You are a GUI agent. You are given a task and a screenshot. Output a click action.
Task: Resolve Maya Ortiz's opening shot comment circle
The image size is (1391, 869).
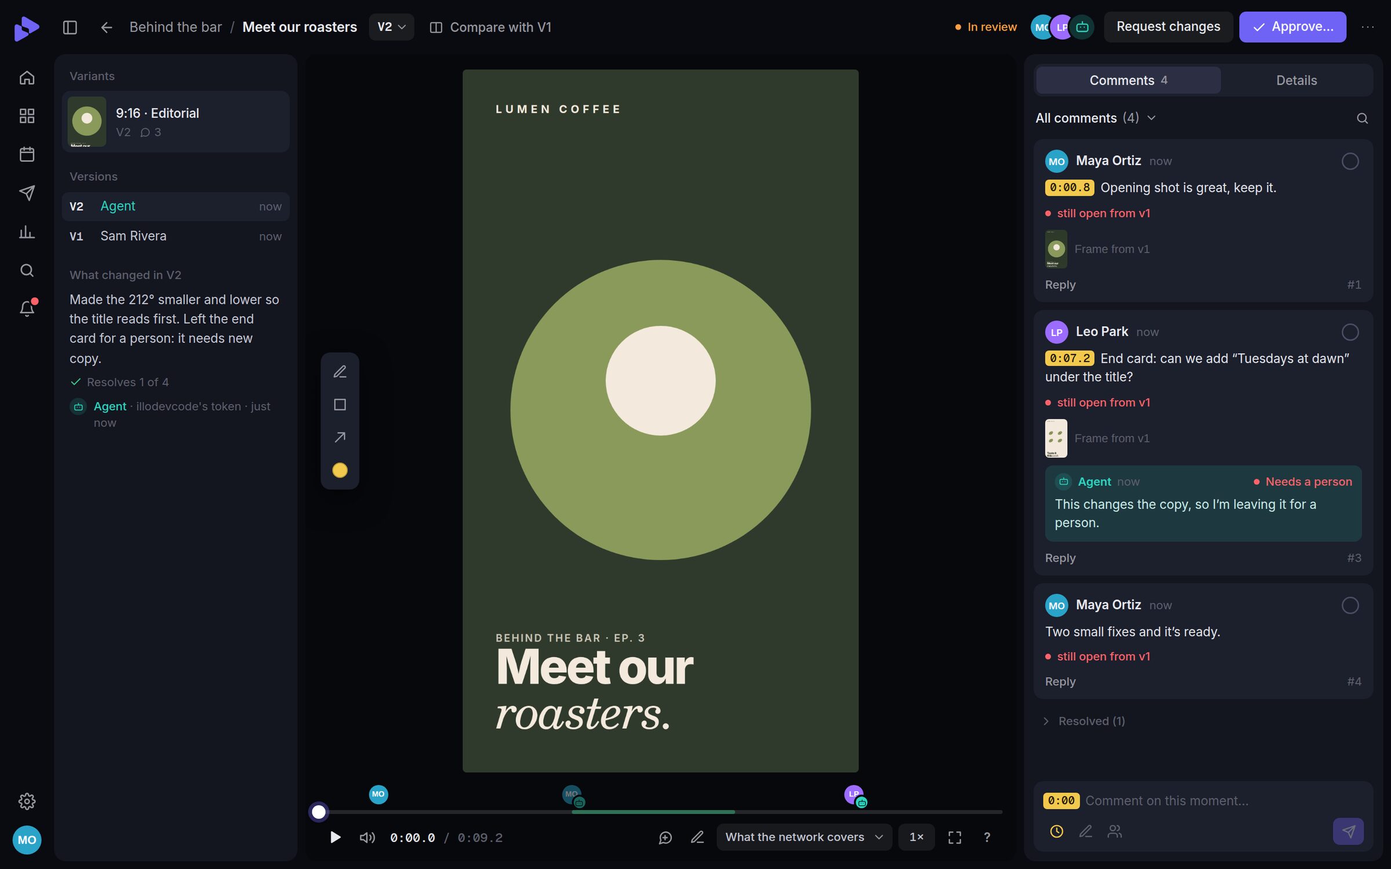click(1350, 161)
